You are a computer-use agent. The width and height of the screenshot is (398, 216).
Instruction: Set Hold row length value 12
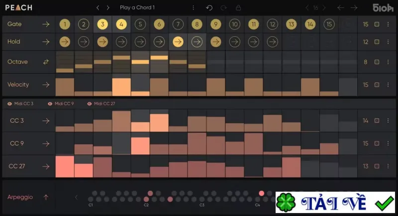[366, 42]
